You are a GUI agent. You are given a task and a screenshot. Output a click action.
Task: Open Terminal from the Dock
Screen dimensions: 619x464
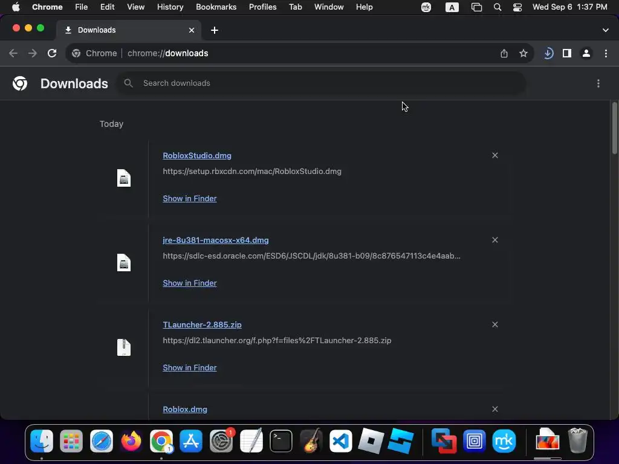pyautogui.click(x=281, y=440)
